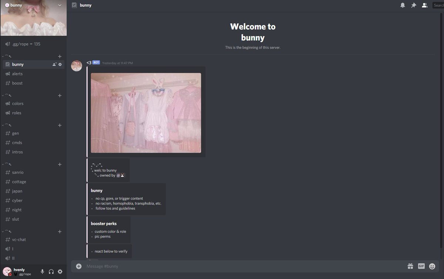Screen dimensions: 444x279
Task: Collapse the category above bunny channel
Action: (x=7, y=56)
